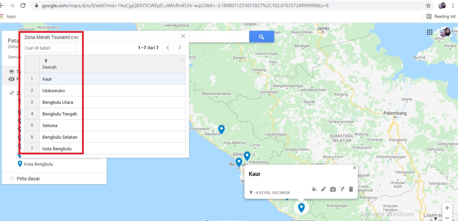This screenshot has width=458, height=221.
Task: Open style paint bucket for Kaur
Action: tap(314, 189)
